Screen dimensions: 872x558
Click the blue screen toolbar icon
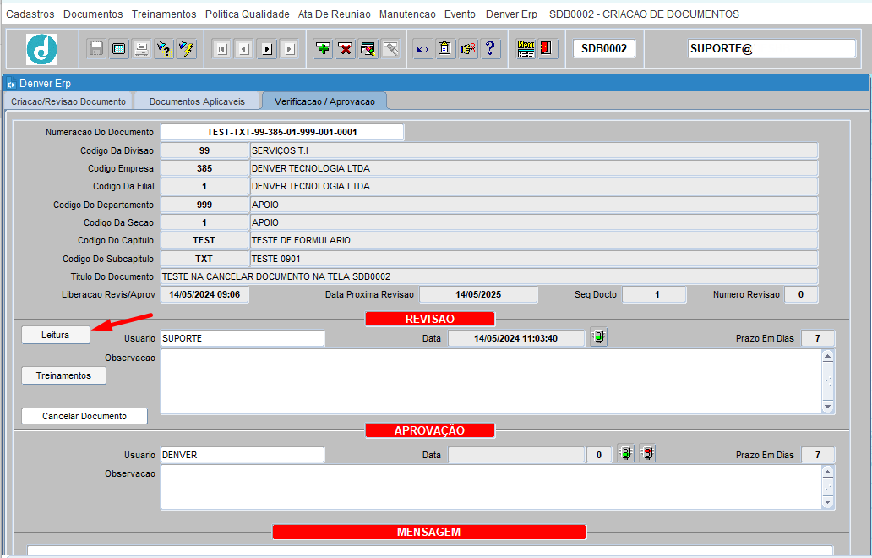point(118,49)
